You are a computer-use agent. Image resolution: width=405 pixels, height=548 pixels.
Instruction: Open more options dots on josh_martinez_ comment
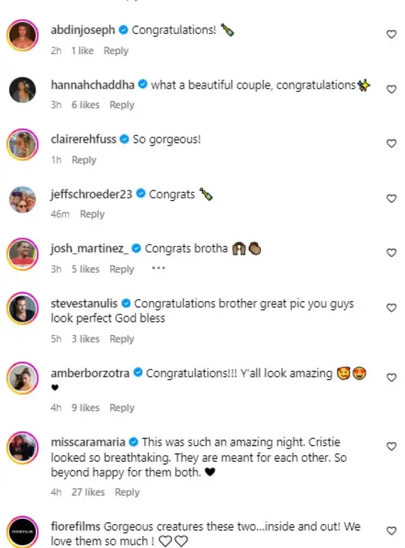click(x=158, y=268)
